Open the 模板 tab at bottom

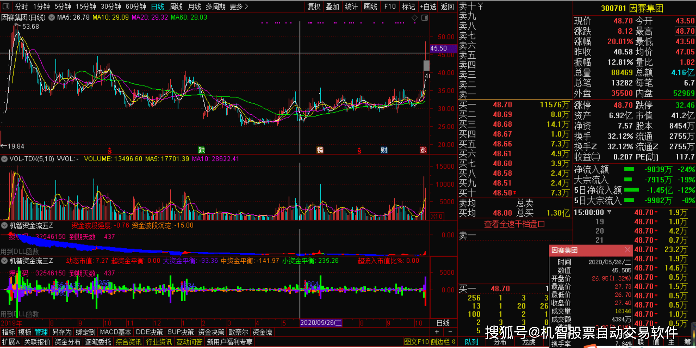(25, 332)
